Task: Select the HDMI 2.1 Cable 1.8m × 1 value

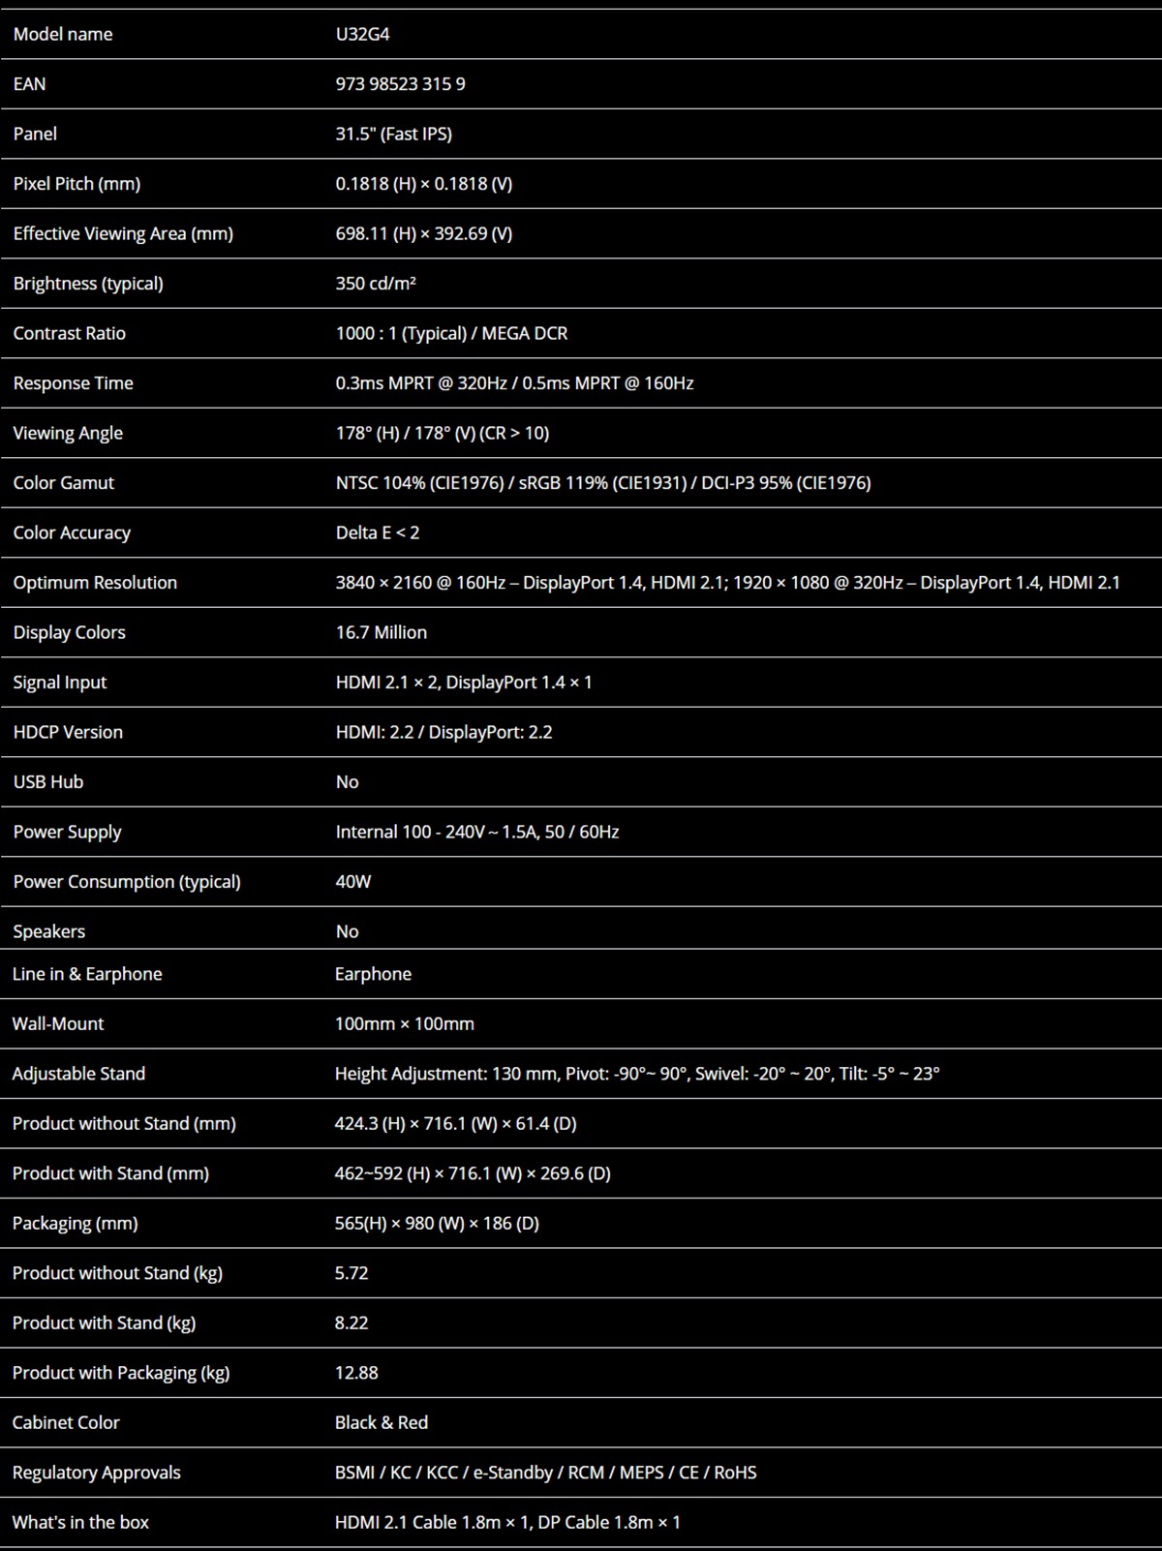Action: tap(432, 1522)
